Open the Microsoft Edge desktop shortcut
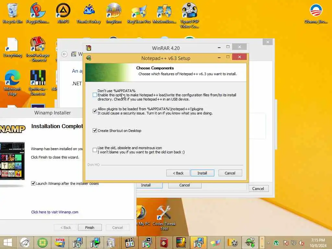 tap(12, 83)
